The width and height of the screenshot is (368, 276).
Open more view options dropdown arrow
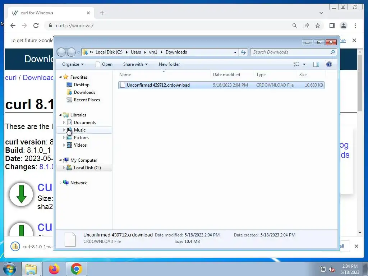[304, 64]
